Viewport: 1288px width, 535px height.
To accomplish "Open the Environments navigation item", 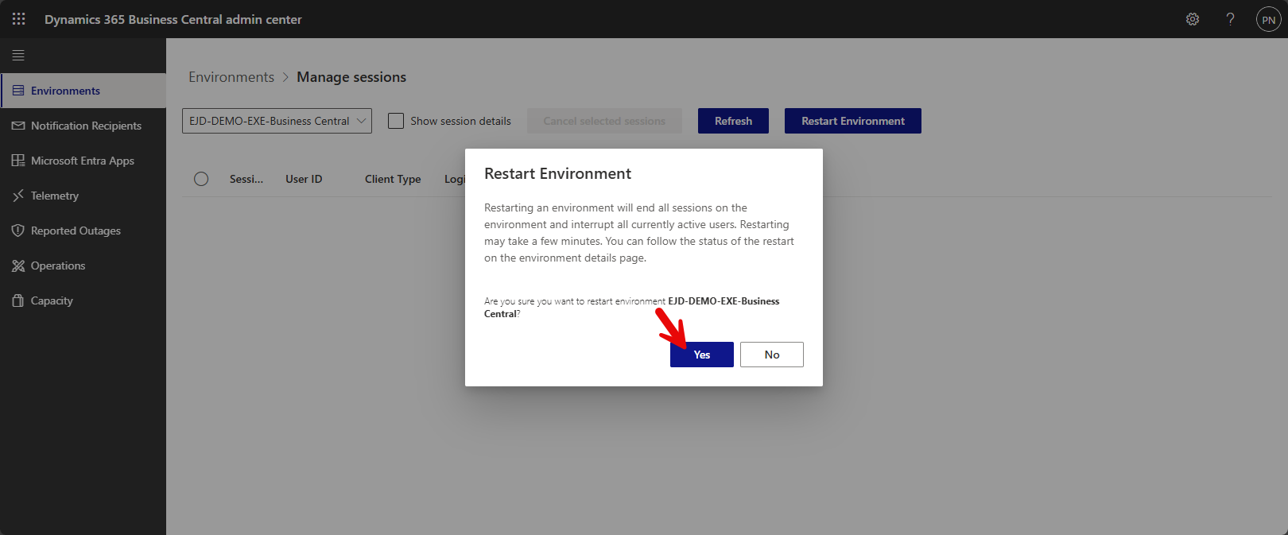I will (83, 91).
